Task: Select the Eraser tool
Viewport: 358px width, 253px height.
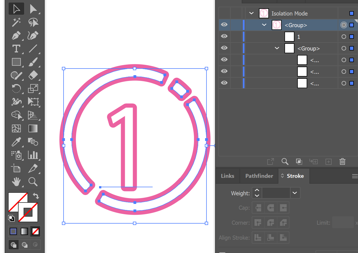Action: 33,75
